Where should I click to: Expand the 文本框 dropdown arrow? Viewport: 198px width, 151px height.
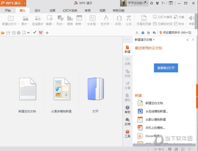(97, 24)
